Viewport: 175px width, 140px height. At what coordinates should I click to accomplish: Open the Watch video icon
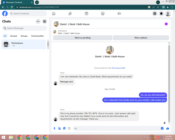pyautogui.click(x=86, y=14)
